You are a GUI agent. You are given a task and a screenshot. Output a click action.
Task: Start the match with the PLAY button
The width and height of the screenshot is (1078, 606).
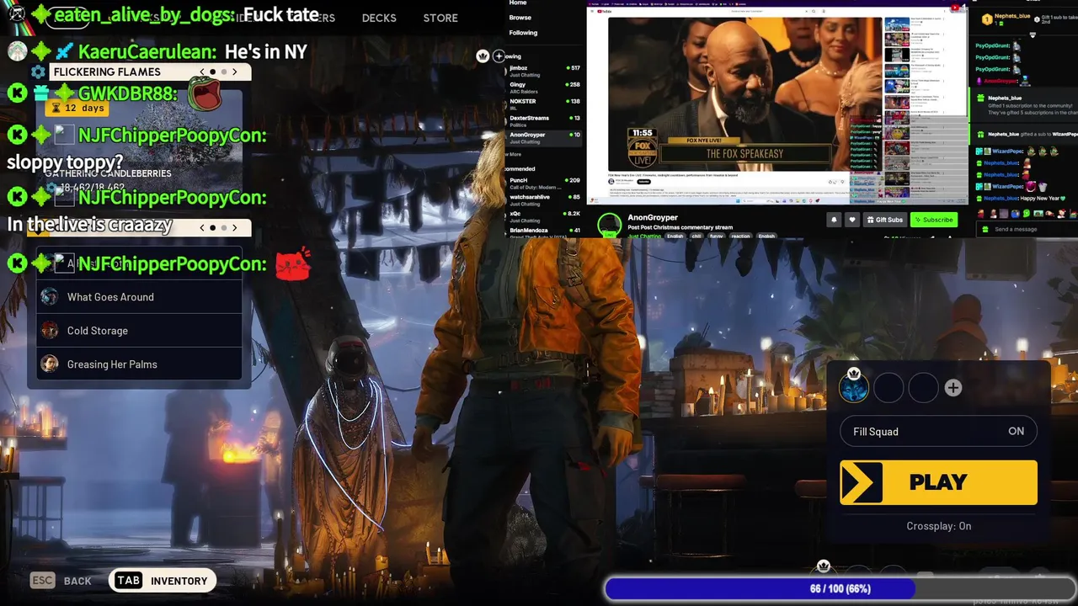point(938,482)
